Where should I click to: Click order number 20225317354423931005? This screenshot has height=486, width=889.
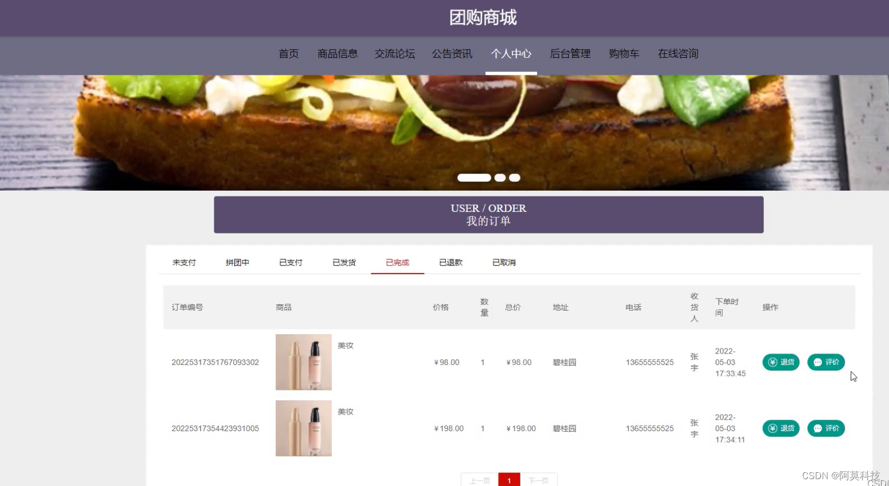pyautogui.click(x=215, y=428)
